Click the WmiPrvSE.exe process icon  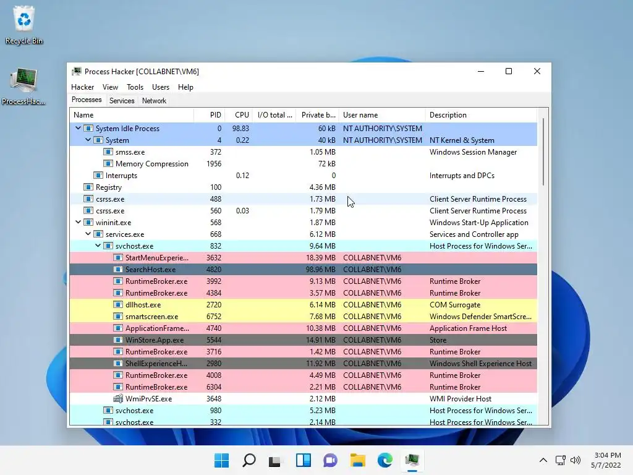[118, 399]
